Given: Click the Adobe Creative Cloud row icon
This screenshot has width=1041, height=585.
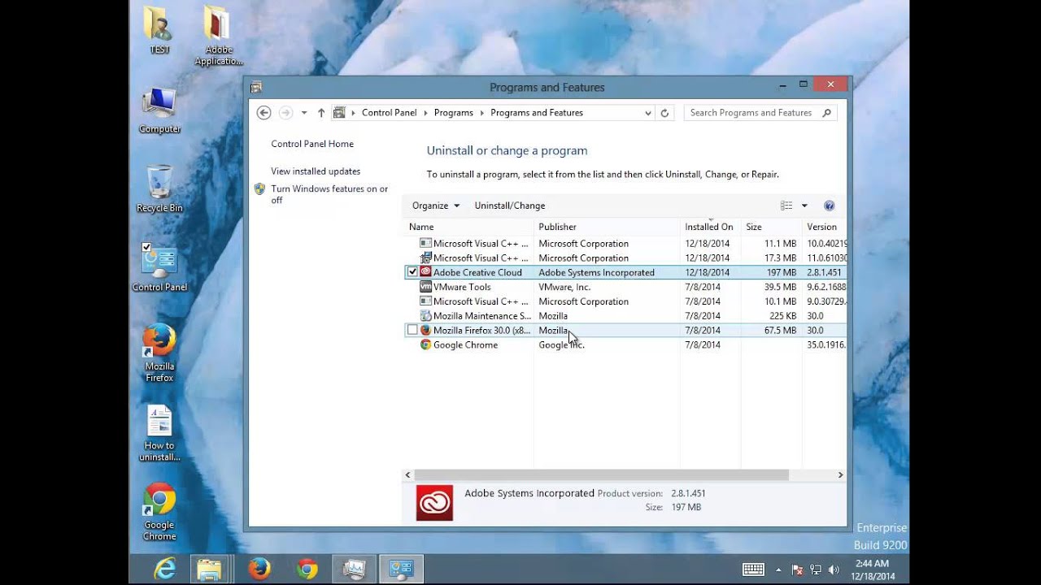Looking at the screenshot, I should (x=425, y=272).
